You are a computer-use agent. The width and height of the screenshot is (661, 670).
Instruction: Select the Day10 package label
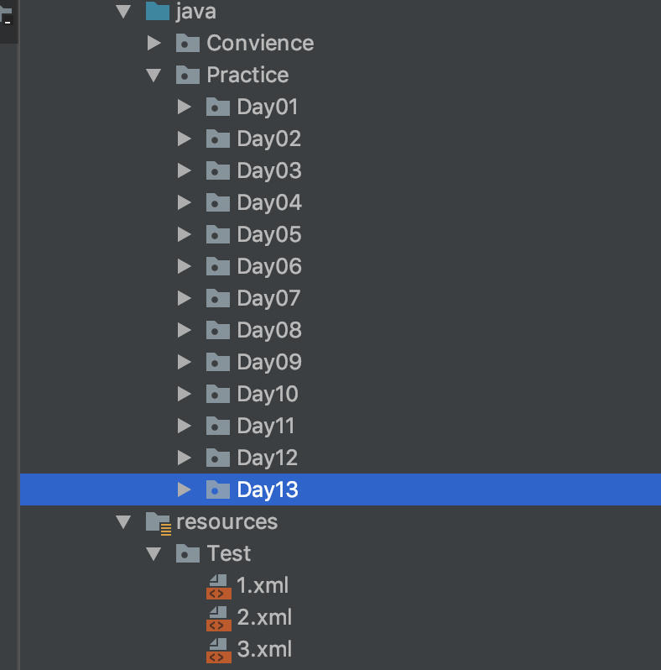(267, 394)
